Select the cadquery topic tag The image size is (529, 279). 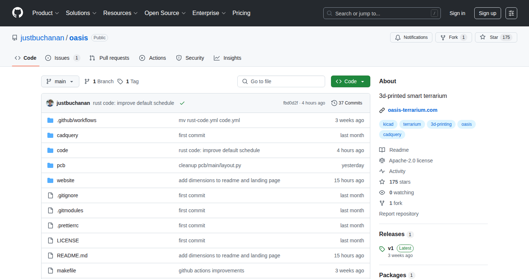[392, 135]
